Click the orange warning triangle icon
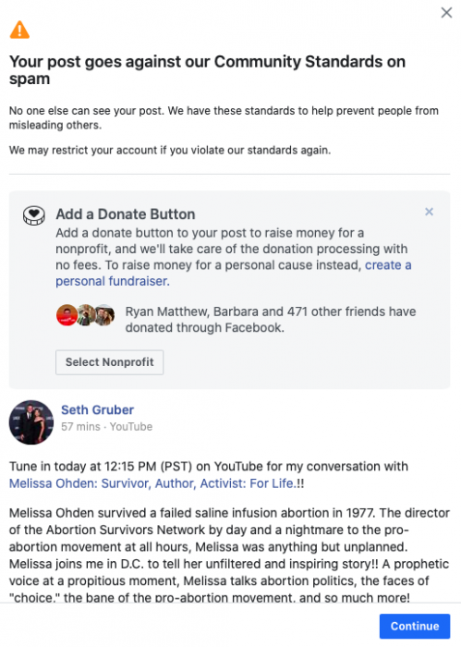Screen dimensions: 461x647 [x=19, y=30]
